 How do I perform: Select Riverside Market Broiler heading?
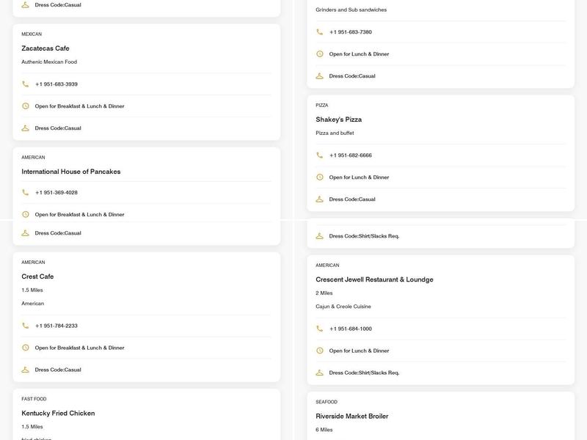point(352,416)
